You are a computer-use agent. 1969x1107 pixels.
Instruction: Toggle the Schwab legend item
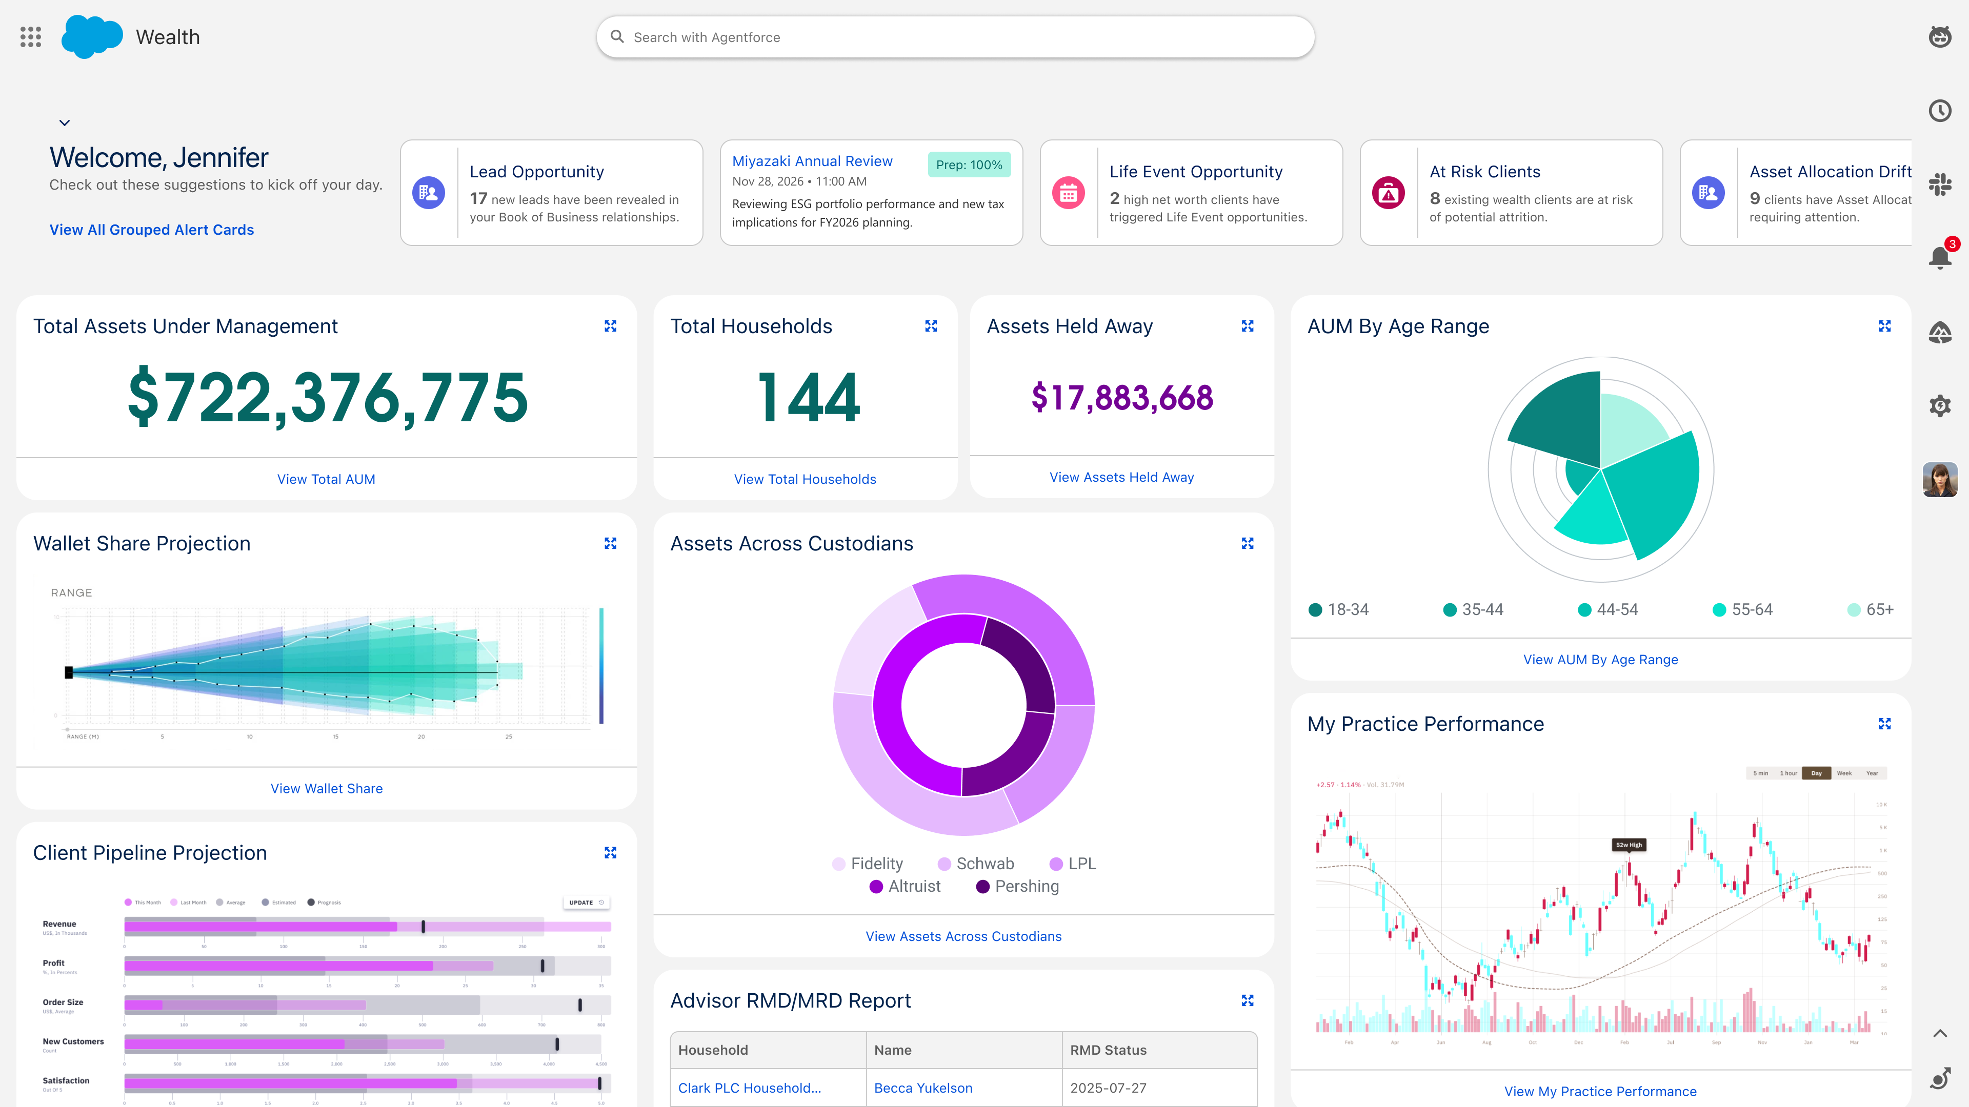click(x=976, y=863)
